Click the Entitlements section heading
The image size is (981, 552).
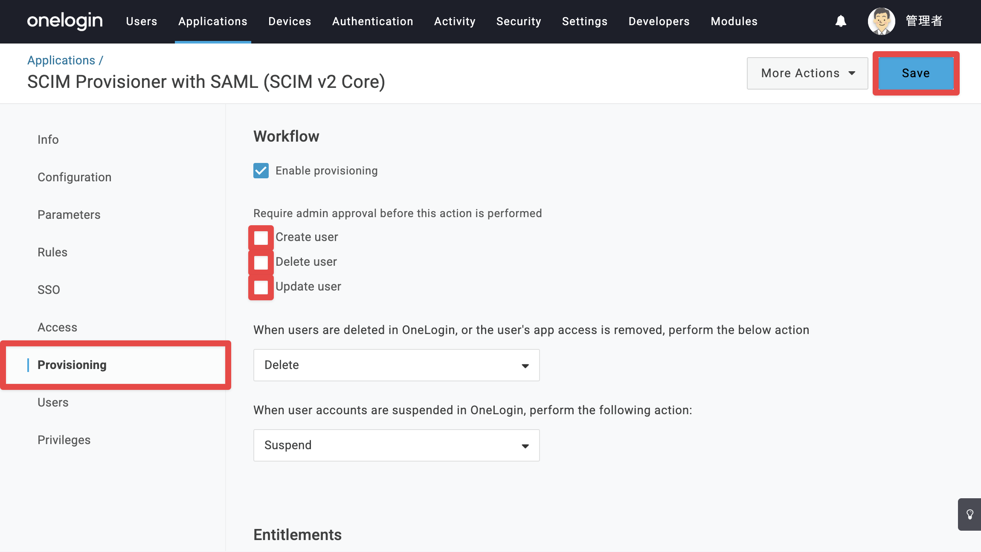(x=298, y=535)
